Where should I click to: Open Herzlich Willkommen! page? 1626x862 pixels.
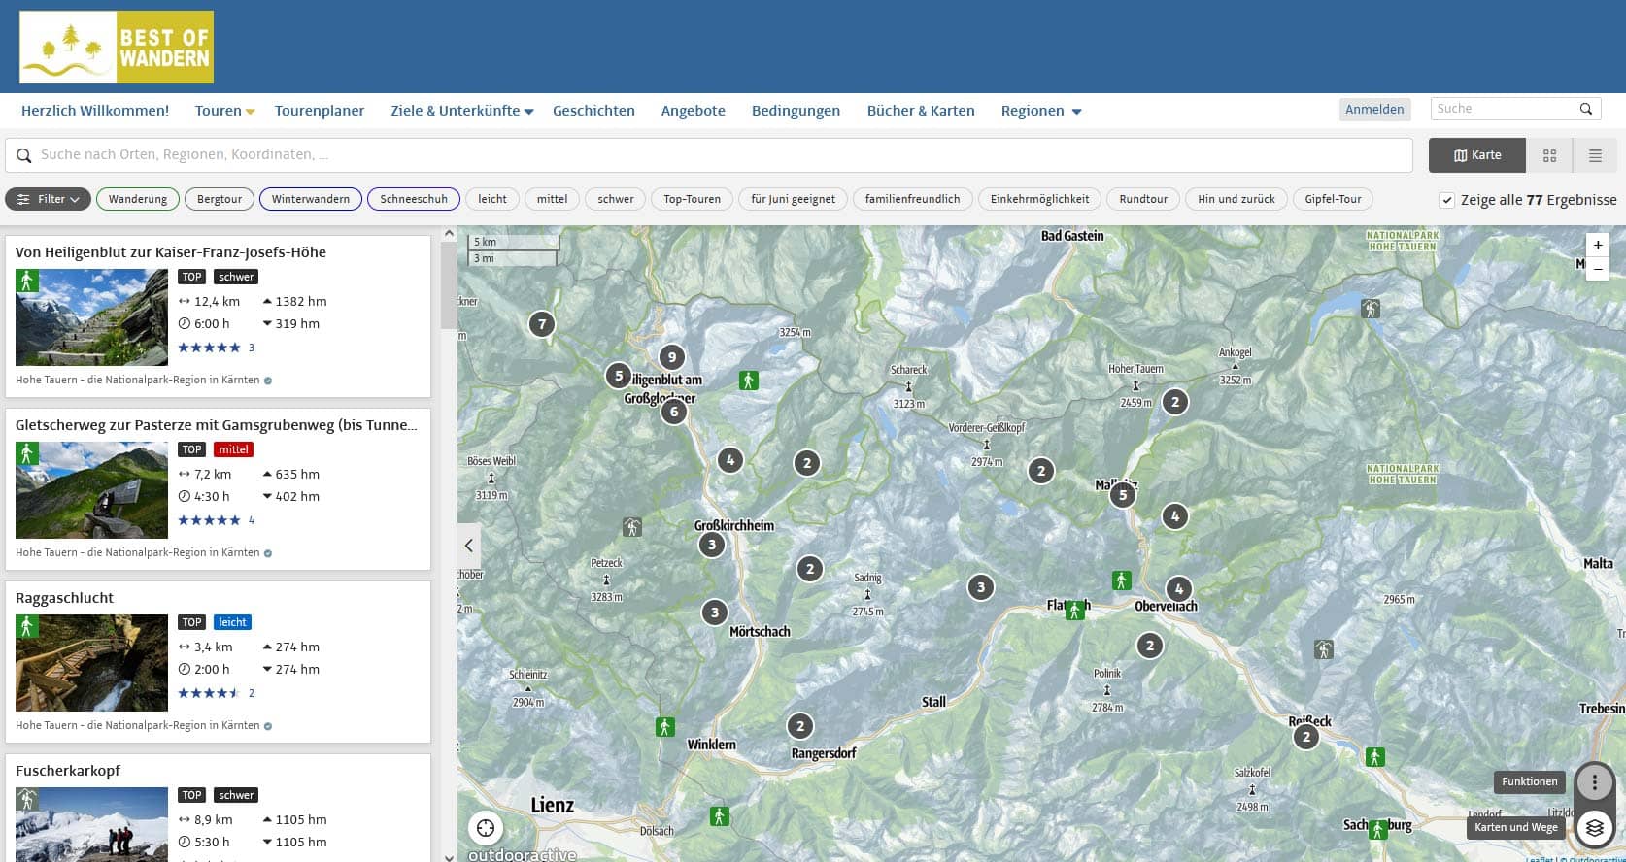pos(95,111)
